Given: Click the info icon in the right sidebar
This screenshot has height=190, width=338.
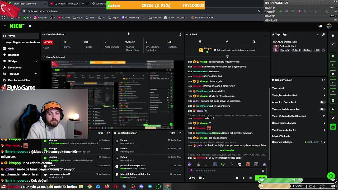Looking at the screenshot, I should pyautogui.click(x=333, y=36).
